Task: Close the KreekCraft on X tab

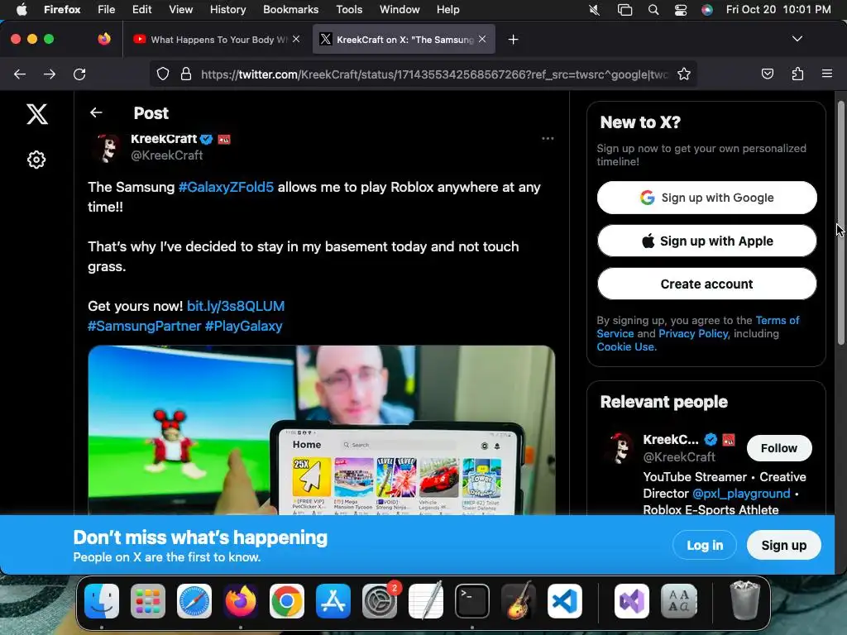Action: point(482,39)
